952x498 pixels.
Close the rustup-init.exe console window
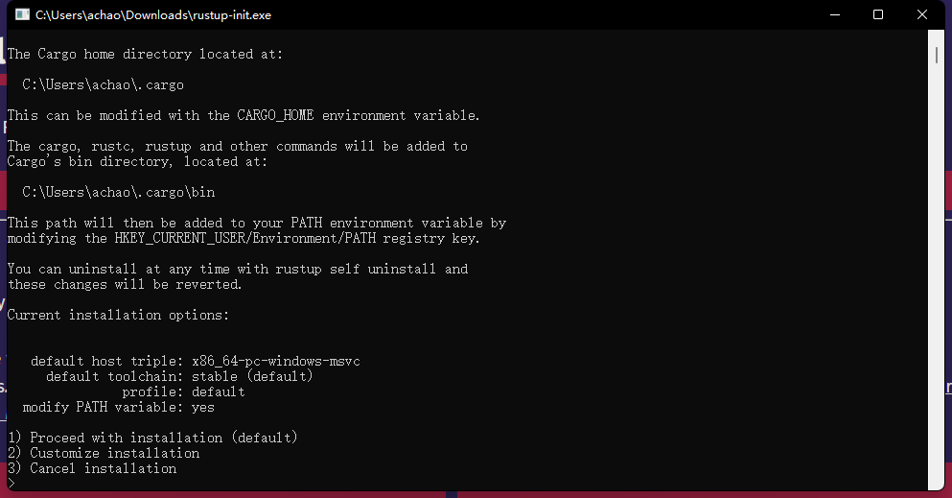point(922,15)
